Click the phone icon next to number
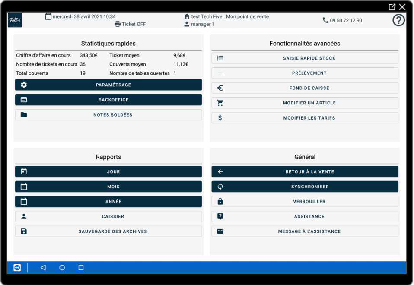The width and height of the screenshot is (414, 285). (x=325, y=20)
